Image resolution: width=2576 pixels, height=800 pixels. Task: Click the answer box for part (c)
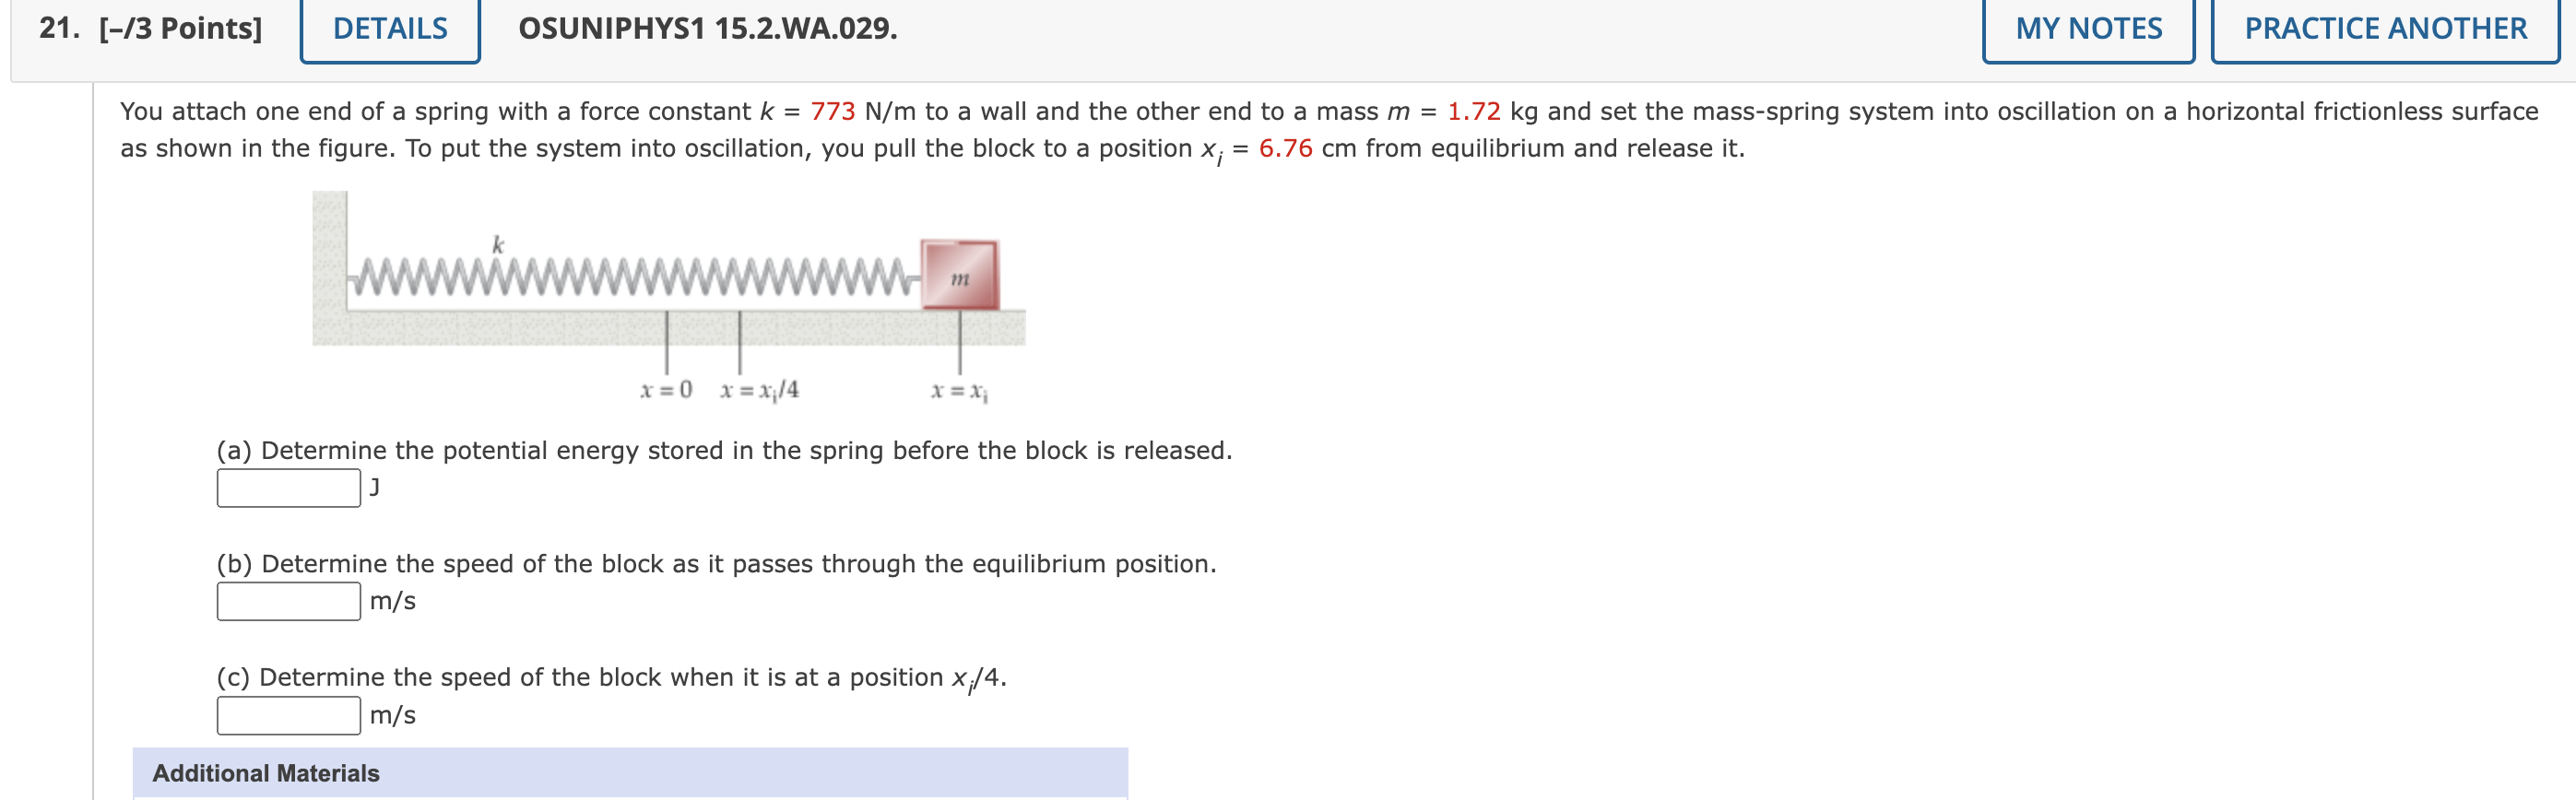pyautogui.click(x=286, y=714)
